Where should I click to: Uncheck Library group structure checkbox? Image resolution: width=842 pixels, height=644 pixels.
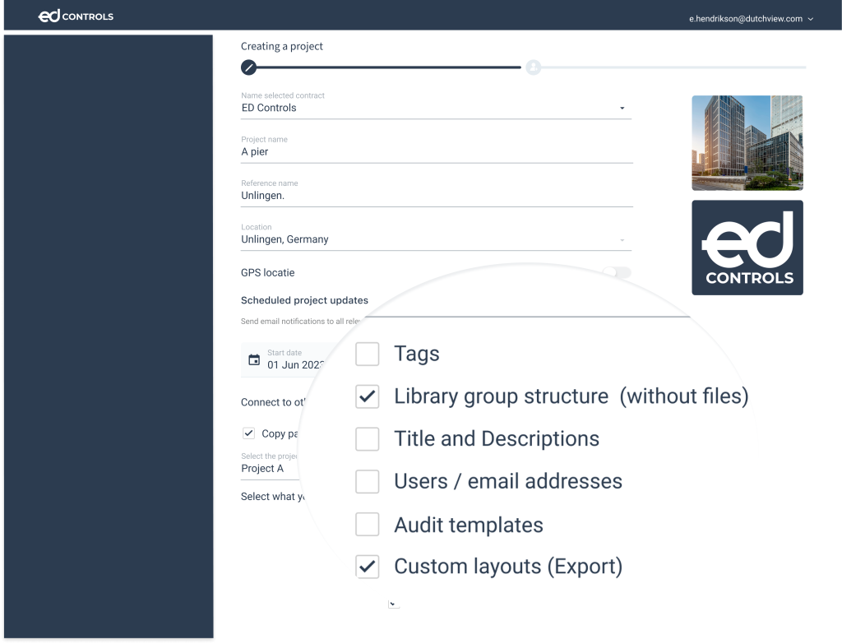point(368,396)
